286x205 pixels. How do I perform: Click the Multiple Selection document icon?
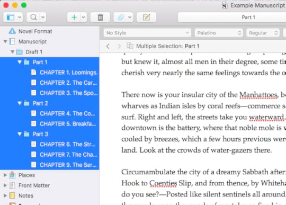click(130, 46)
